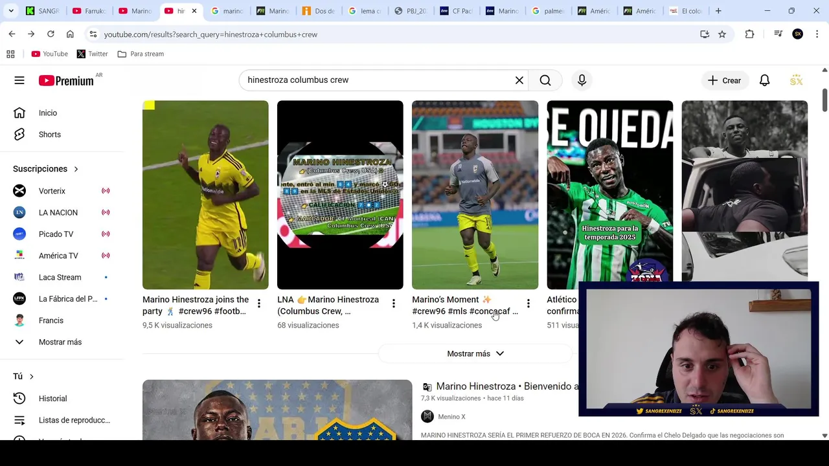This screenshot has height=466, width=829.
Task: Open the Twitter bookmark
Action: click(x=93, y=54)
